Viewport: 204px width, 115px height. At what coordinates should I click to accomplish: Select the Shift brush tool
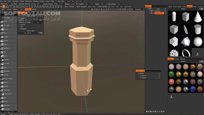pyautogui.click(x=8, y=33)
